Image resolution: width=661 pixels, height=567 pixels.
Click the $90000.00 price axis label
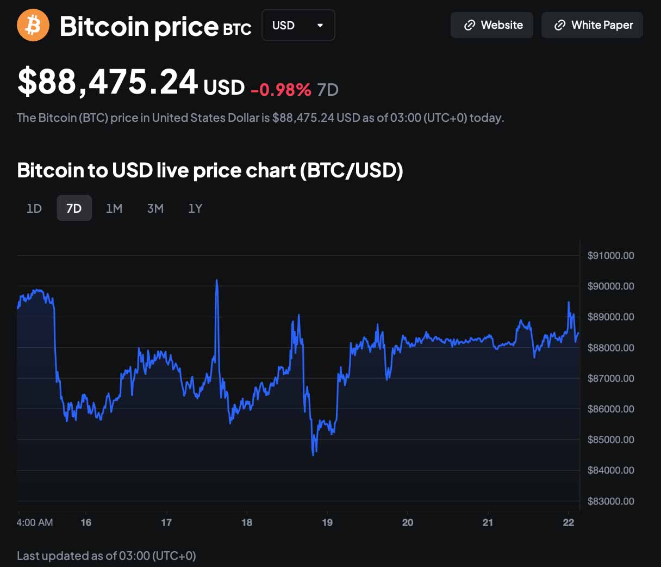(x=610, y=286)
